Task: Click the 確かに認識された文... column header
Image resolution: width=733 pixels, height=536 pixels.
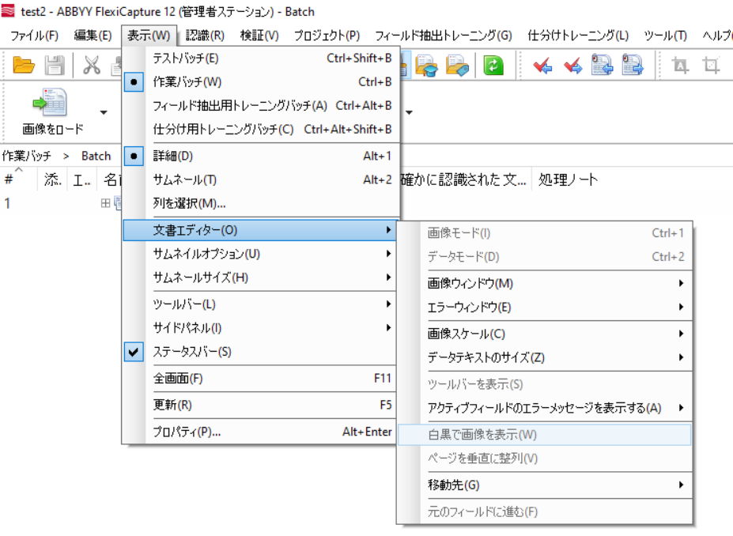Action: click(x=463, y=179)
